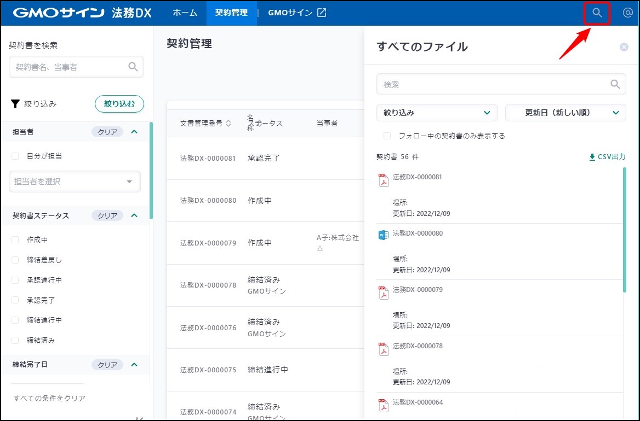Screen dimensions: 640x421
Task: Open table row 法務DX-0000076
Action: coord(265,328)
